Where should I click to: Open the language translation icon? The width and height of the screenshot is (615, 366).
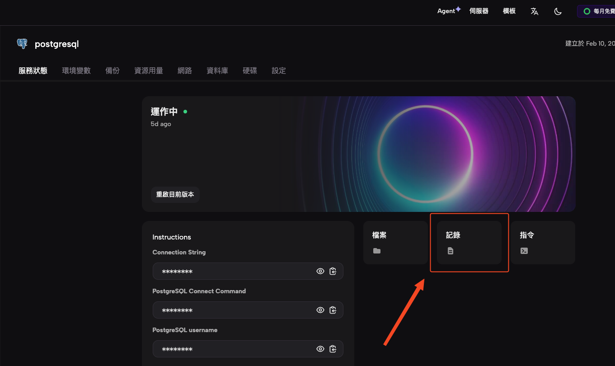click(535, 11)
